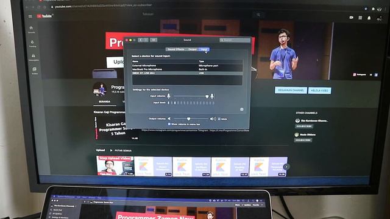
Task: Adjust the Output volume slider
Action: click(191, 119)
